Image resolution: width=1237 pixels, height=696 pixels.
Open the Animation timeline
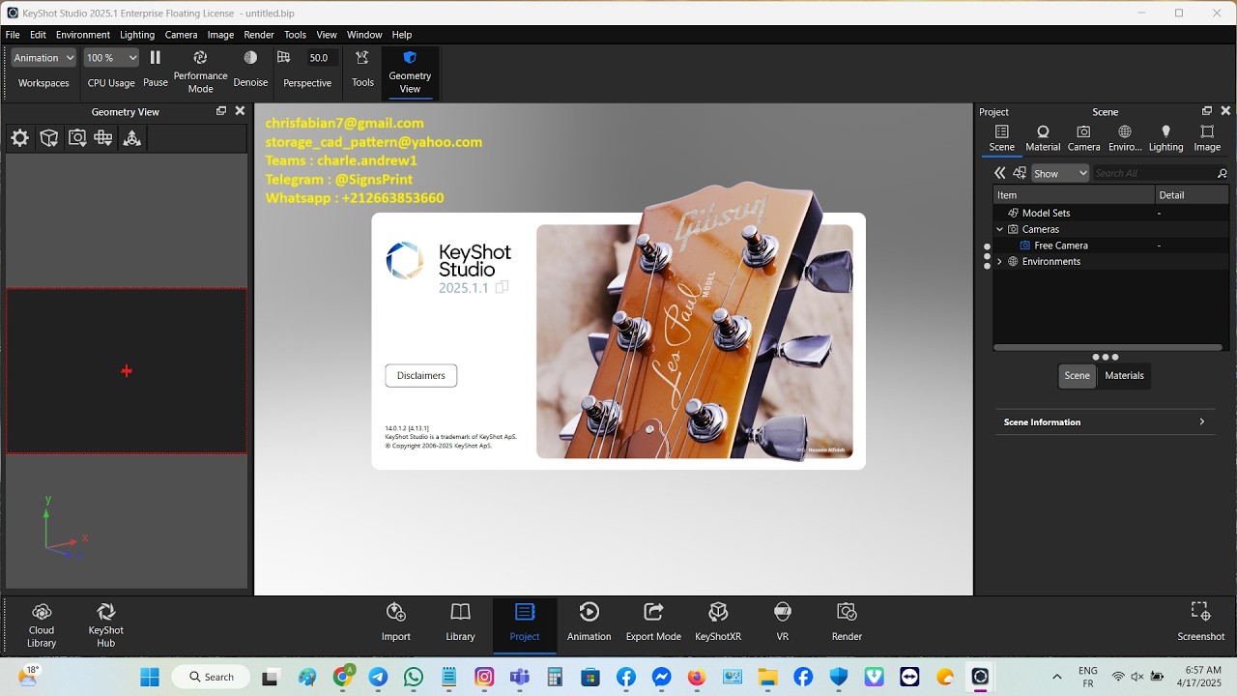pyautogui.click(x=590, y=623)
